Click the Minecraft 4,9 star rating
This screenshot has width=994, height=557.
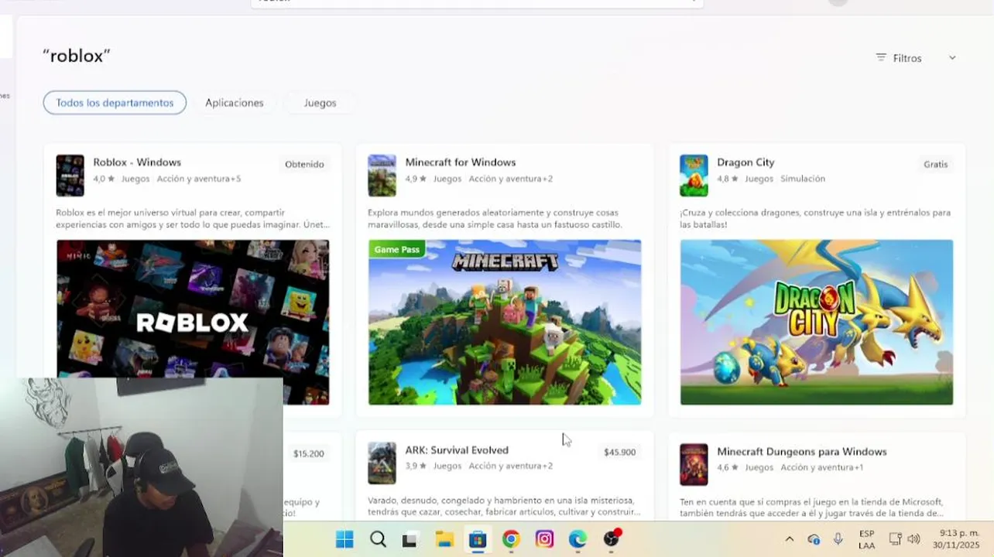point(416,179)
